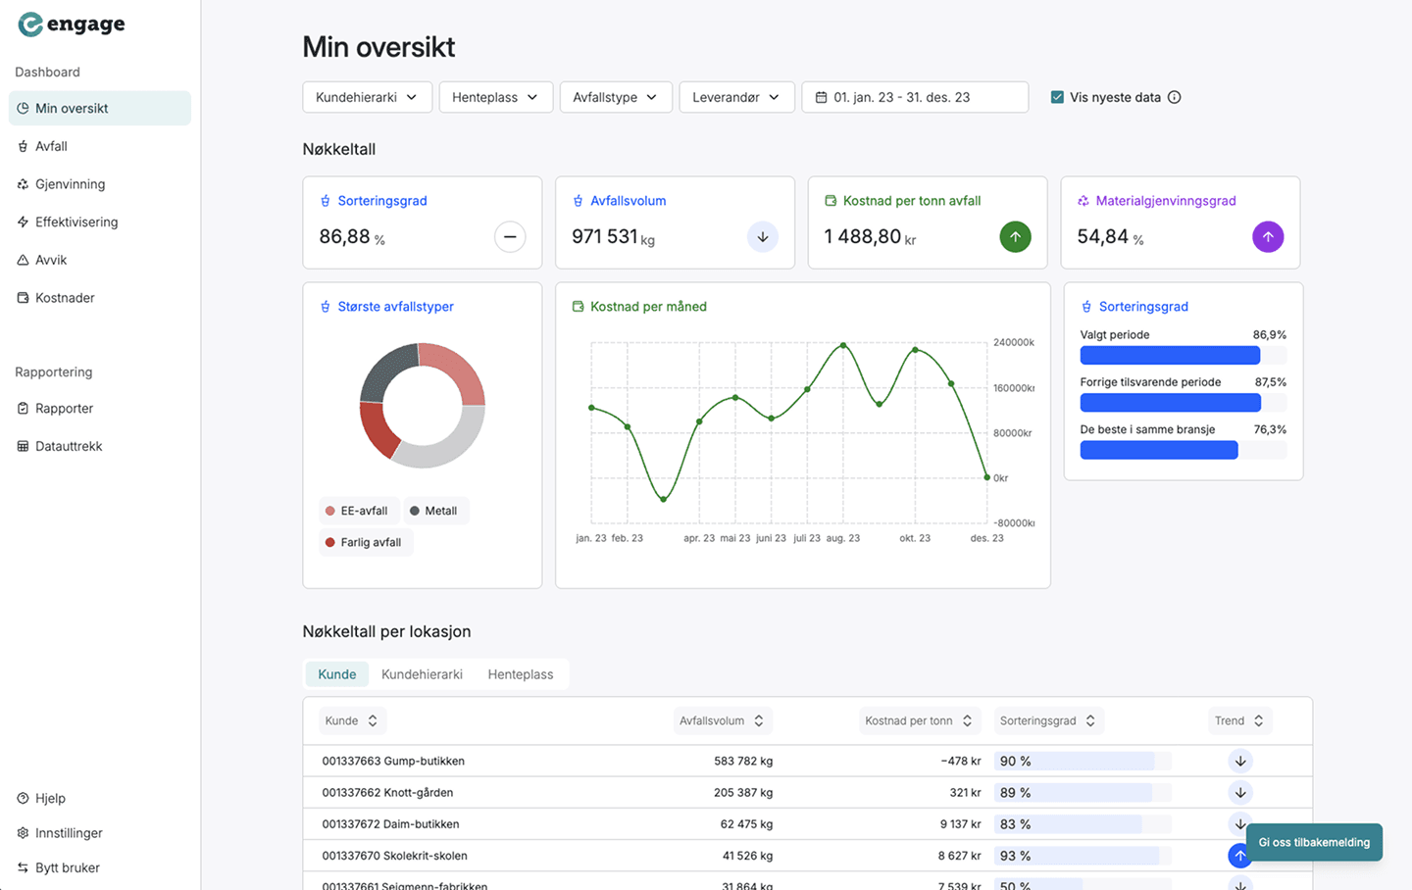Viewport: 1412px width, 890px height.
Task: Click the minus trend icon on Sorteringsgrad card
Action: pos(510,237)
